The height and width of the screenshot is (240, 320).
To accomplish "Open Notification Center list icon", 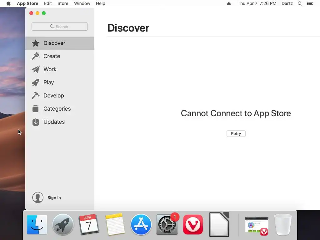I will (x=310, y=3).
